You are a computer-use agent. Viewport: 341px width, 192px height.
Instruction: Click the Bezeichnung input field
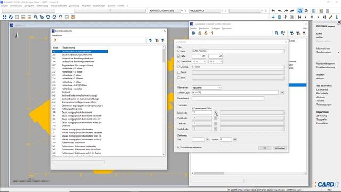click(x=228, y=98)
